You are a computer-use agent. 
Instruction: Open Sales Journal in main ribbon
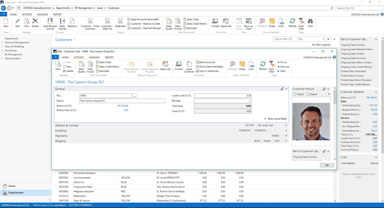62,24
